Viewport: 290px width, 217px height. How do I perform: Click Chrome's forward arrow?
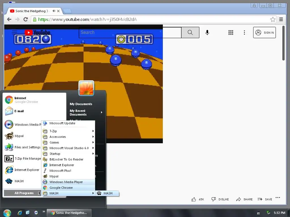(x=17, y=19)
